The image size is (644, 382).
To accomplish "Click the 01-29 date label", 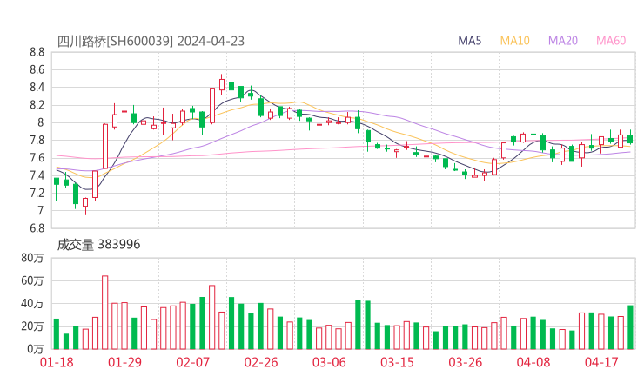I will click(124, 362).
